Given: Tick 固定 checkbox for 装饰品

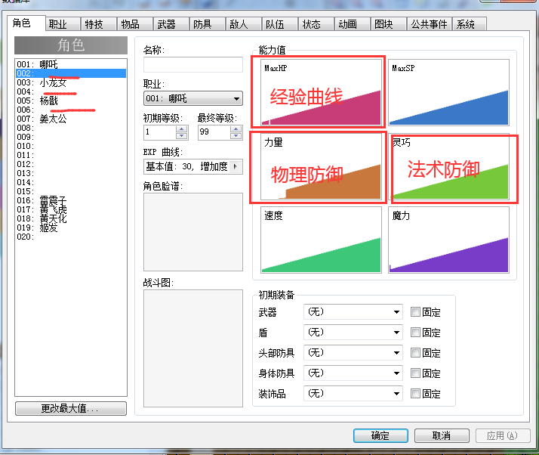Looking at the screenshot, I should (x=415, y=393).
